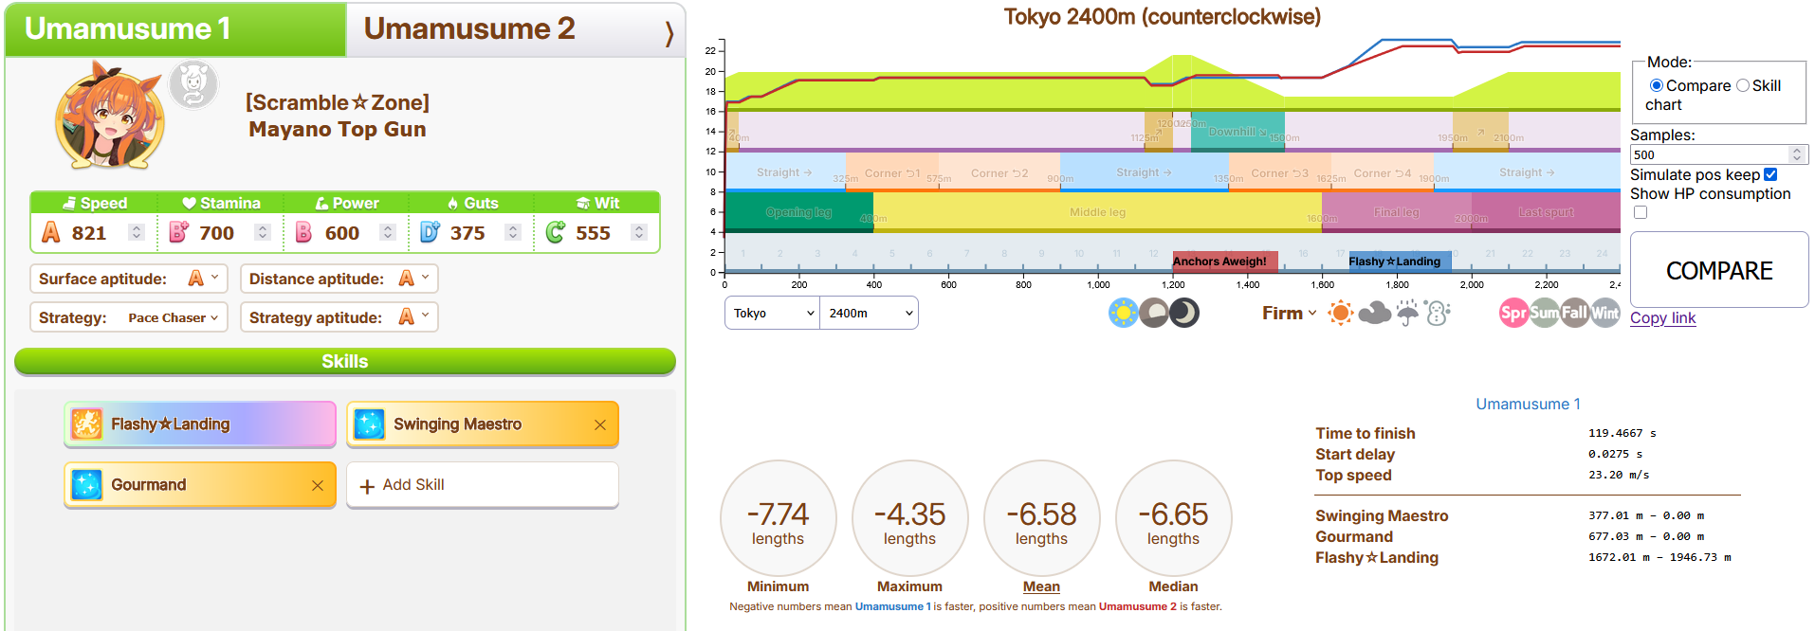Click Samples stepper arrows
The height and width of the screenshot is (631, 1815).
click(x=1797, y=154)
